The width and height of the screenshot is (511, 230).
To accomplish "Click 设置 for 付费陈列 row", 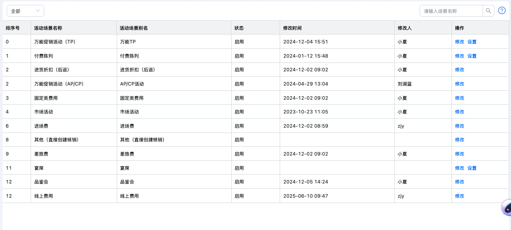I will pyautogui.click(x=472, y=56).
